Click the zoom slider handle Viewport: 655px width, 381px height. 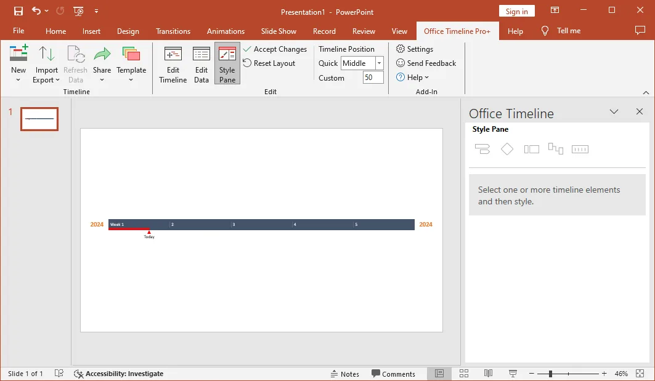point(551,374)
